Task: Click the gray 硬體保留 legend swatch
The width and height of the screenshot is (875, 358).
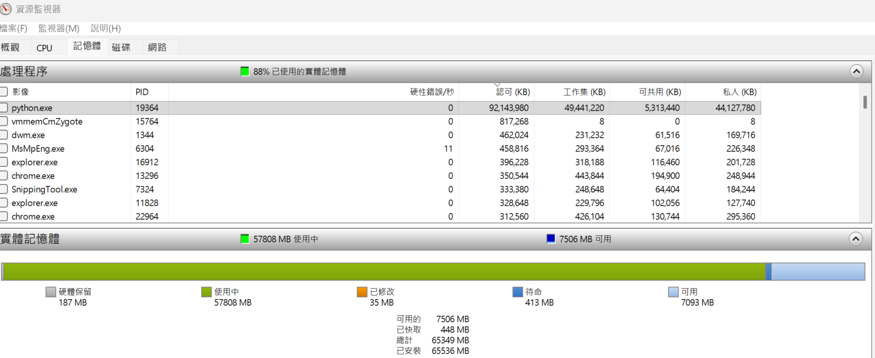Action: [x=50, y=292]
